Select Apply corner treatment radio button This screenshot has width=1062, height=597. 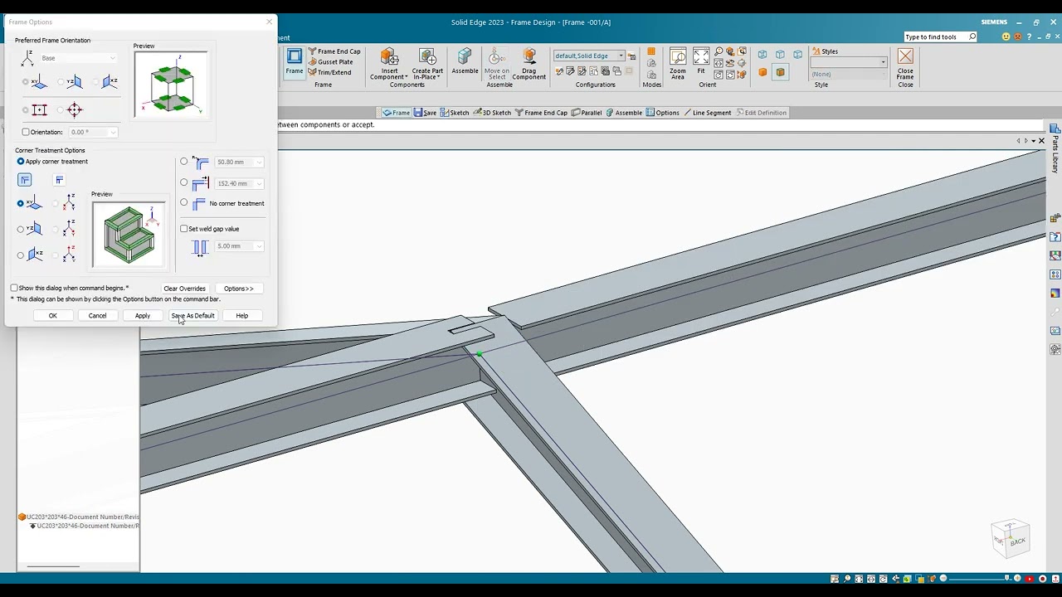[21, 162]
